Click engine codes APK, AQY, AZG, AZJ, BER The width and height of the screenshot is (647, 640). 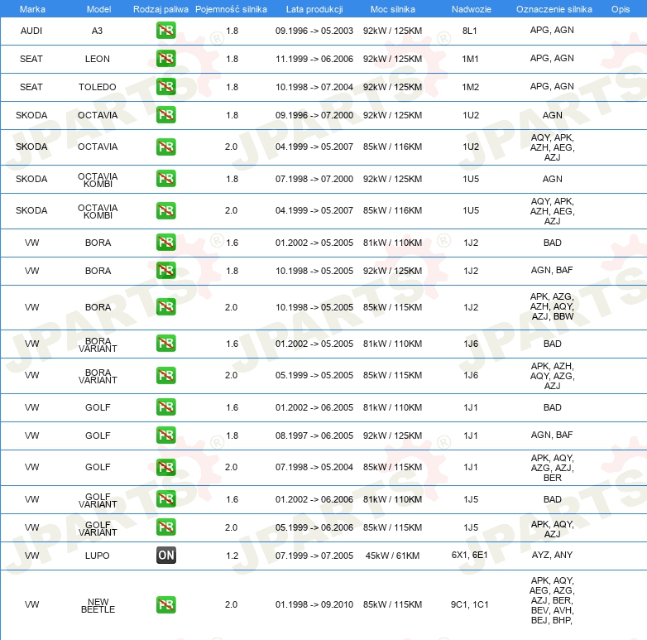click(552, 468)
